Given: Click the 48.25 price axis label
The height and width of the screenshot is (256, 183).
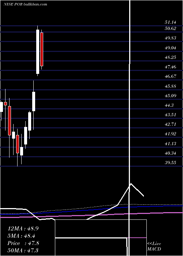Looking at the screenshot, I should (171, 57).
